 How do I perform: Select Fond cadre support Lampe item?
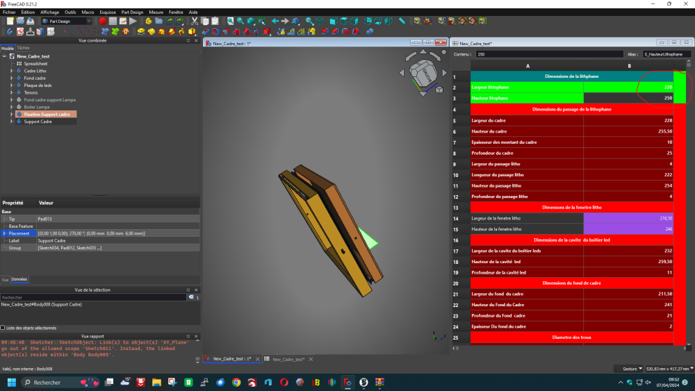pyautogui.click(x=49, y=99)
